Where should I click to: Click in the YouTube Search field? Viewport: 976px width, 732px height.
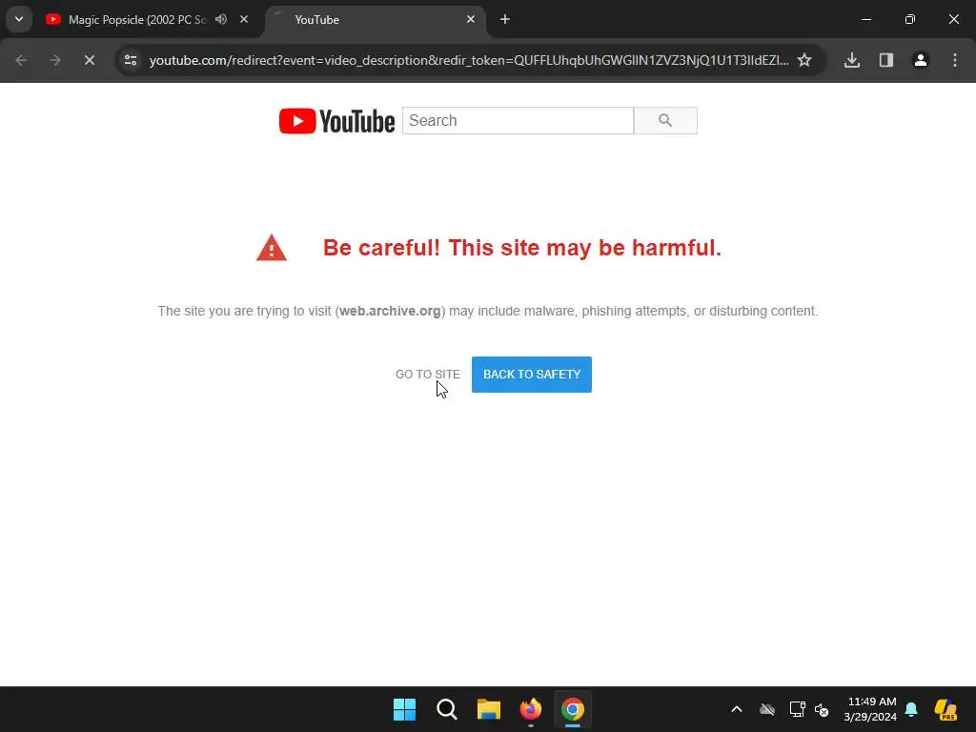[518, 121]
